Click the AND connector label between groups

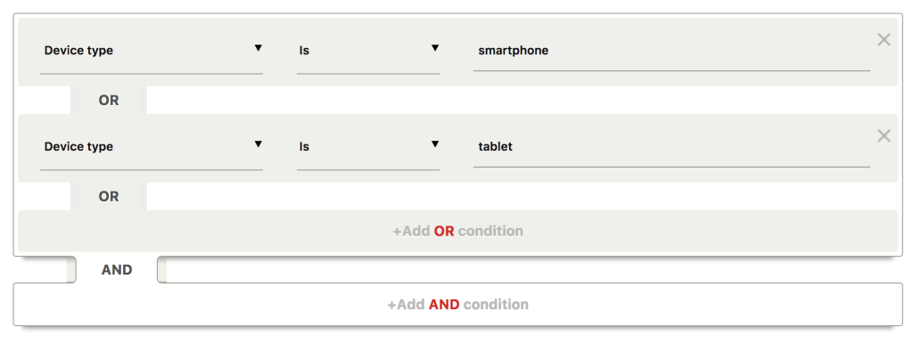(117, 269)
